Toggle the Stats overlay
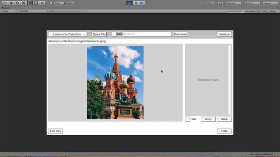This screenshot has width=280, height=157. point(266,11)
